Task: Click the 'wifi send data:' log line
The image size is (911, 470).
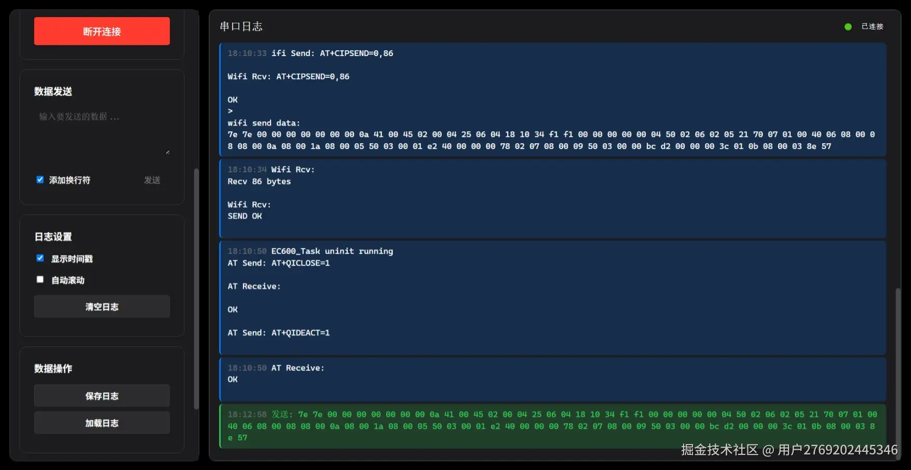Action: [264, 123]
